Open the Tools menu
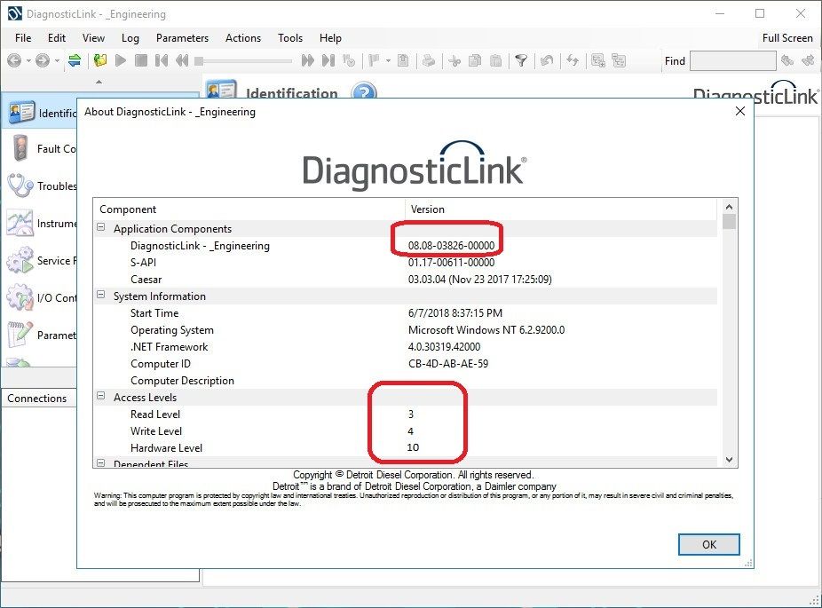822x608 pixels. pos(290,38)
